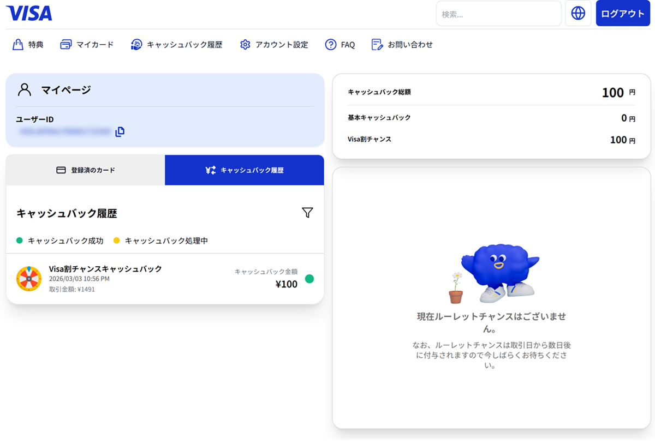This screenshot has height=444, width=655.
Task: Click the お問い合わせ form icon
Action: pyautogui.click(x=377, y=45)
